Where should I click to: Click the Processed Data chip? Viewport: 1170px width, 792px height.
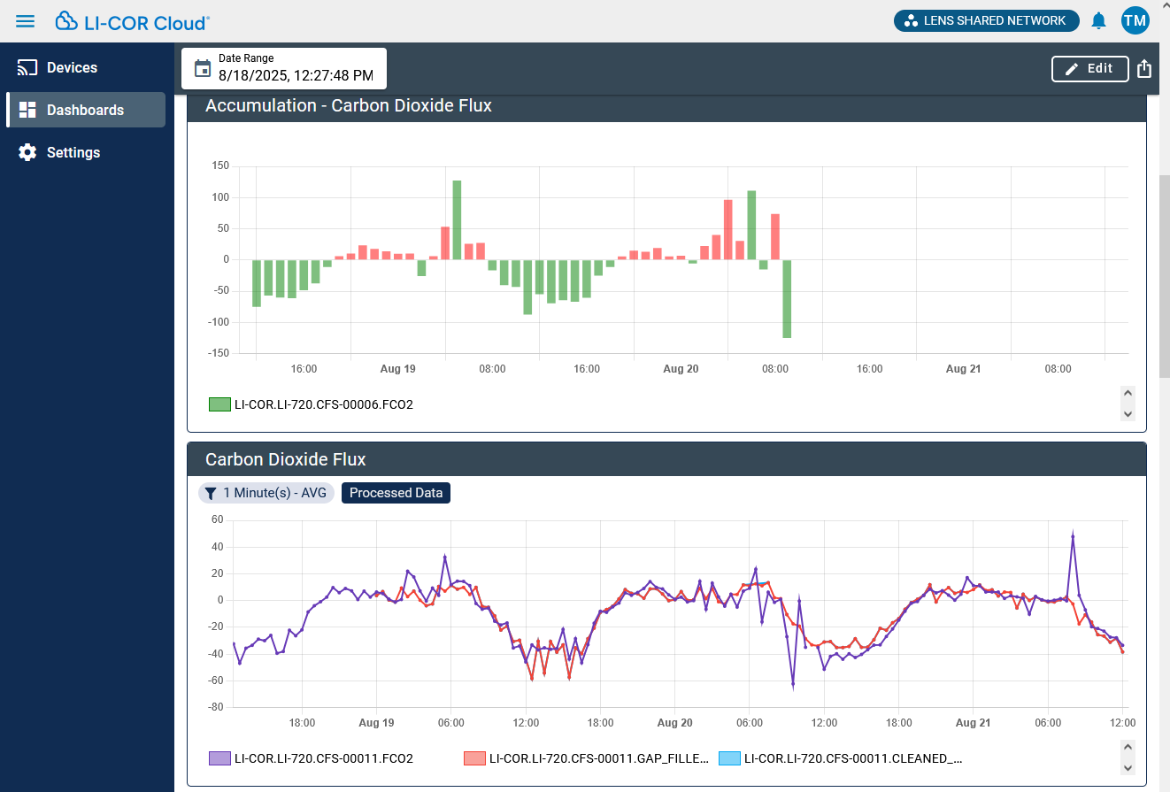click(396, 493)
